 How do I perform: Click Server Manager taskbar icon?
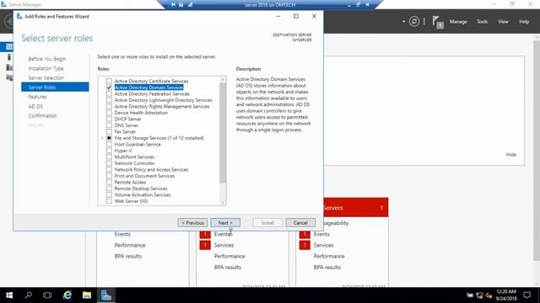(x=106, y=295)
